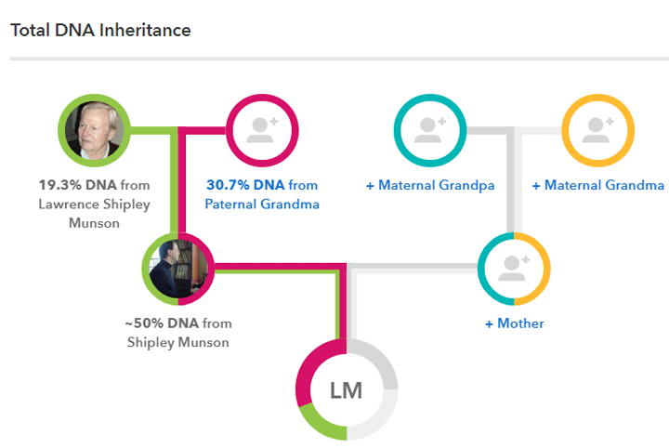This screenshot has width=669, height=448.
Task: Click the gray line connecting to Mother
Action: pos(413,269)
